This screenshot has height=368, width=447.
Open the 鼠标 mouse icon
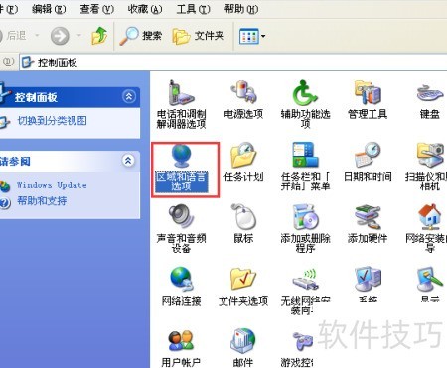click(243, 217)
